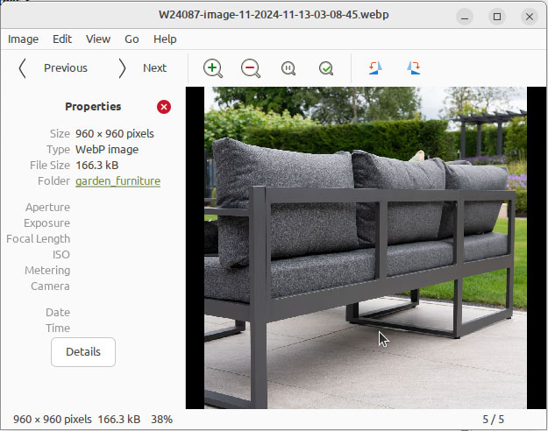Open the Image menu
548x431 pixels.
(x=24, y=39)
